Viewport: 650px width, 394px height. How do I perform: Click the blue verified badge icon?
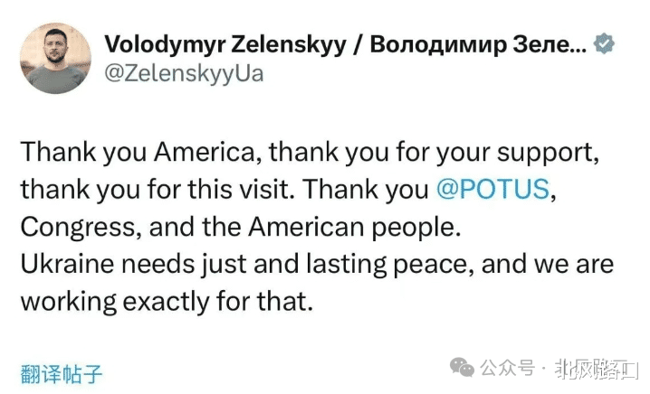click(x=603, y=44)
